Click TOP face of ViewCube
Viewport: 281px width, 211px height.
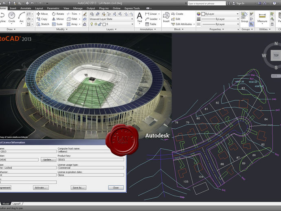[276, 55]
